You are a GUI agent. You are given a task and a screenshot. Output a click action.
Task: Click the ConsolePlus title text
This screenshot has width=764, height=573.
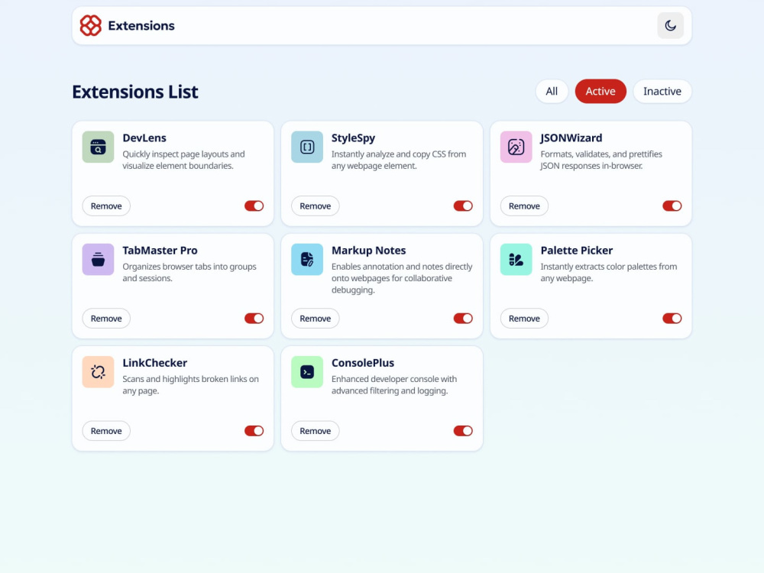(362, 363)
